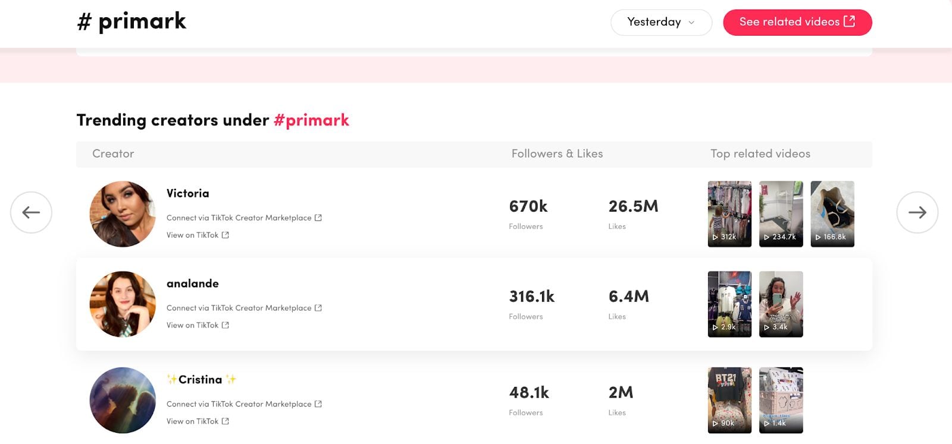Click the external link icon beside Cristina's Creator Marketplace link
Screen dimensions: 952x444
point(318,404)
